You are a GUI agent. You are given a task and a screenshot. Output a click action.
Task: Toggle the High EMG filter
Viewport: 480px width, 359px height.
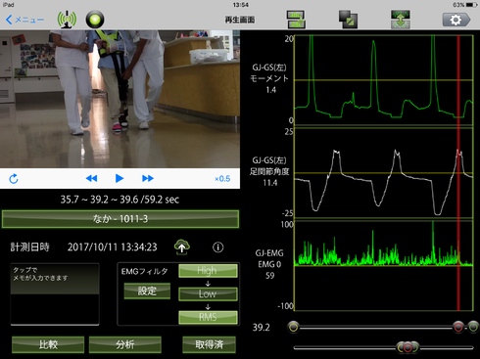click(208, 271)
